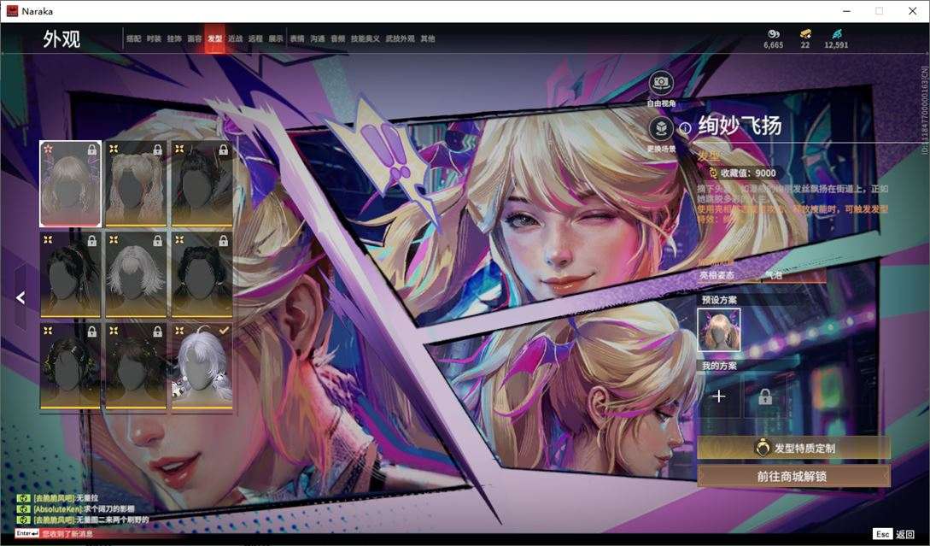
Task: Select the locked black ponytail hairstyle, middle row
Action: click(x=71, y=275)
